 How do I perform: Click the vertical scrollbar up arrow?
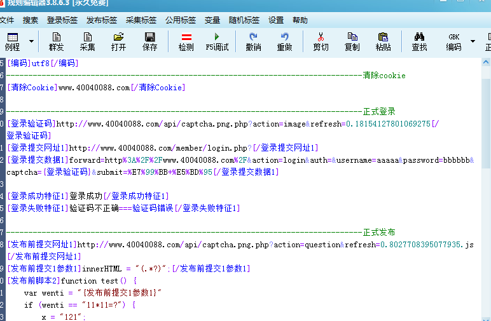(x=486, y=62)
